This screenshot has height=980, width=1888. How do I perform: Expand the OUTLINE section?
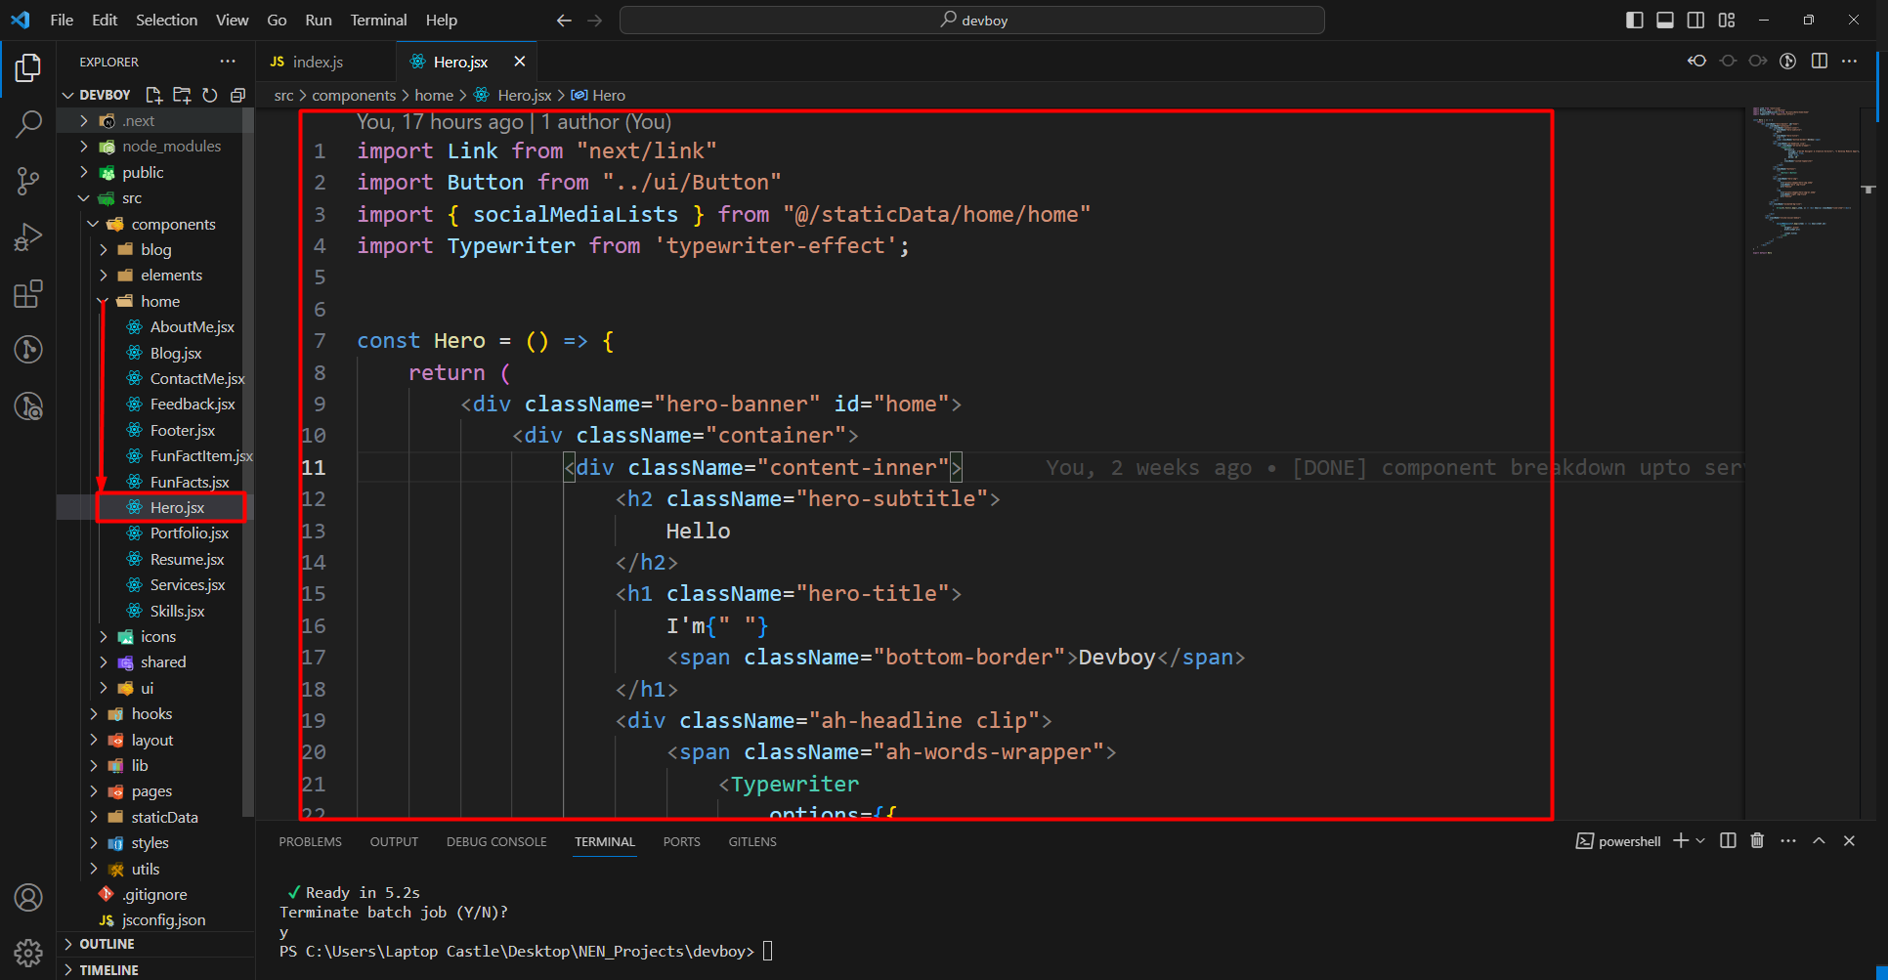(x=107, y=944)
